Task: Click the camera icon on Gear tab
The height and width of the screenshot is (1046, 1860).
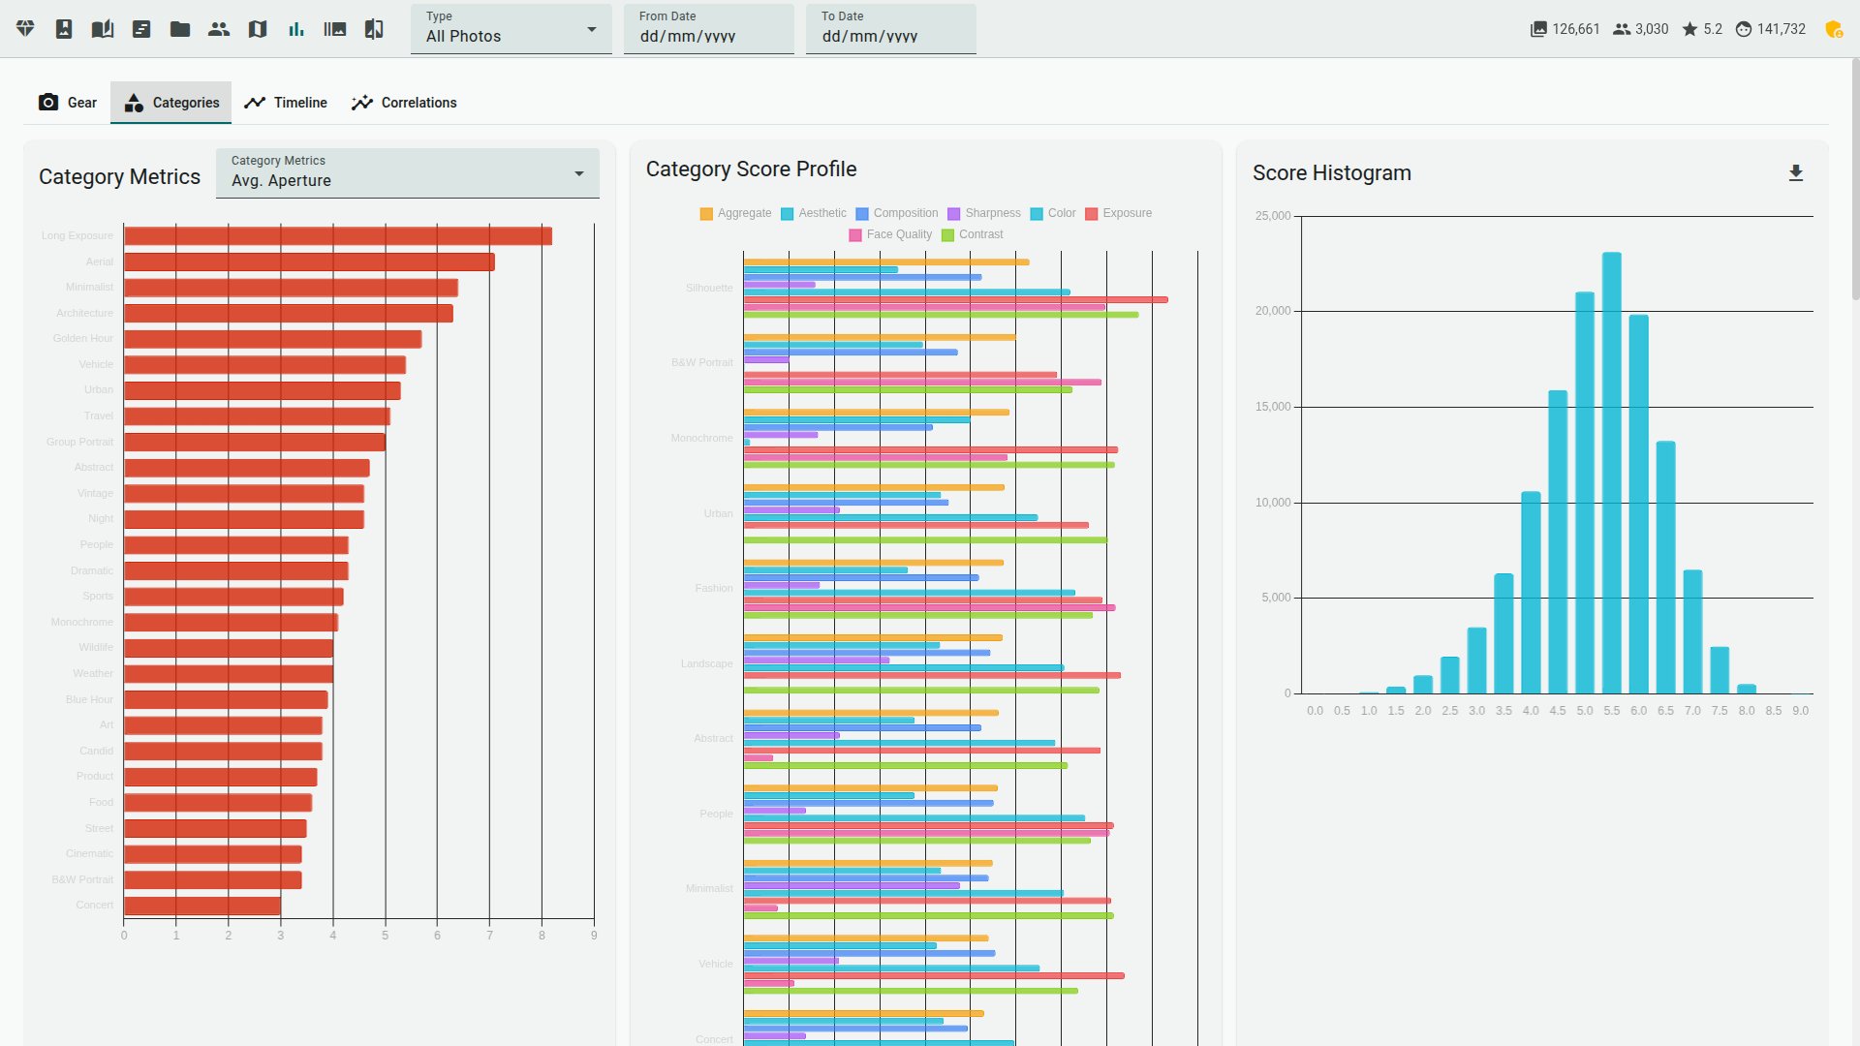Action: [x=48, y=103]
